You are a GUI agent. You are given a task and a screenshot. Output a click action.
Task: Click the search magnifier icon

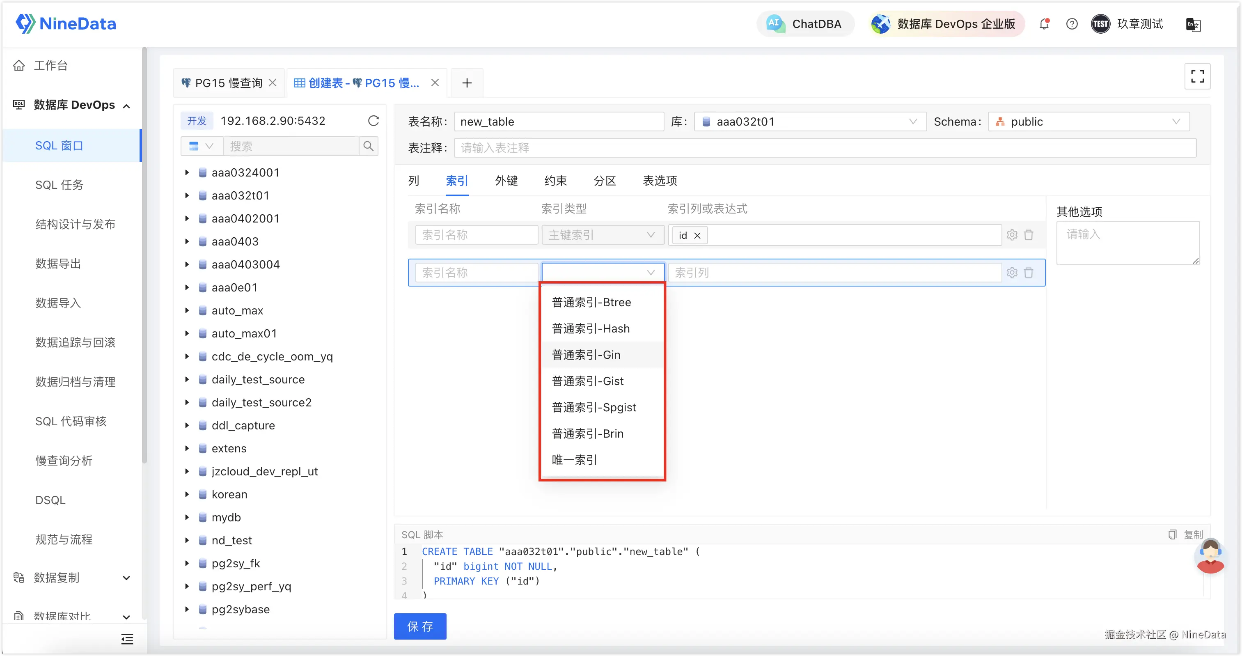click(x=368, y=146)
